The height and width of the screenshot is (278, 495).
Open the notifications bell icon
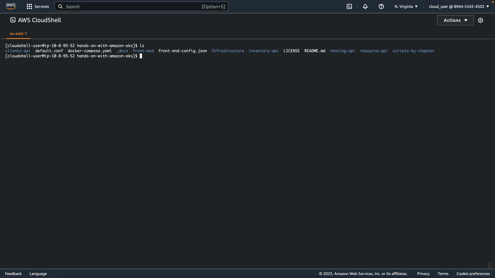click(x=365, y=6)
